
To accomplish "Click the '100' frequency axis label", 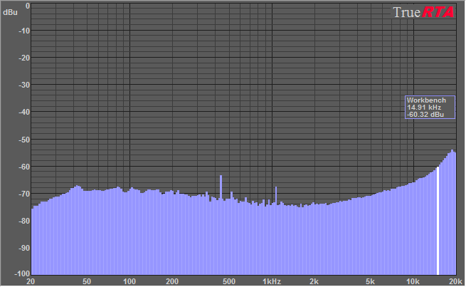I will pos(129,281).
